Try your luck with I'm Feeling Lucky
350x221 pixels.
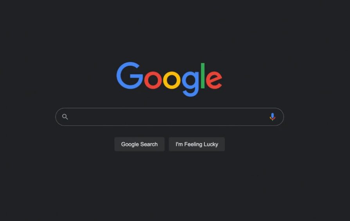197,144
